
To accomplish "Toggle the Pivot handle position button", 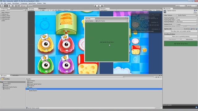I will (x=23, y=6).
